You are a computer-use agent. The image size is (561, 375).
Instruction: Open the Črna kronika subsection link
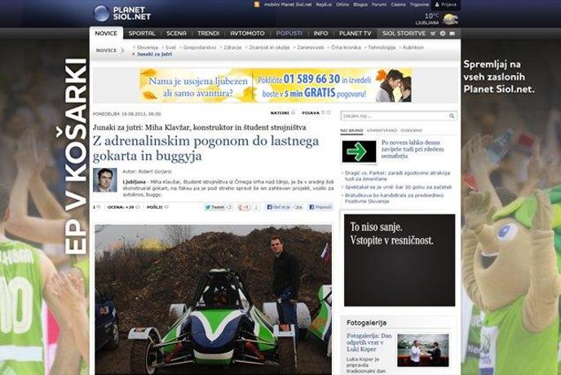(346, 47)
